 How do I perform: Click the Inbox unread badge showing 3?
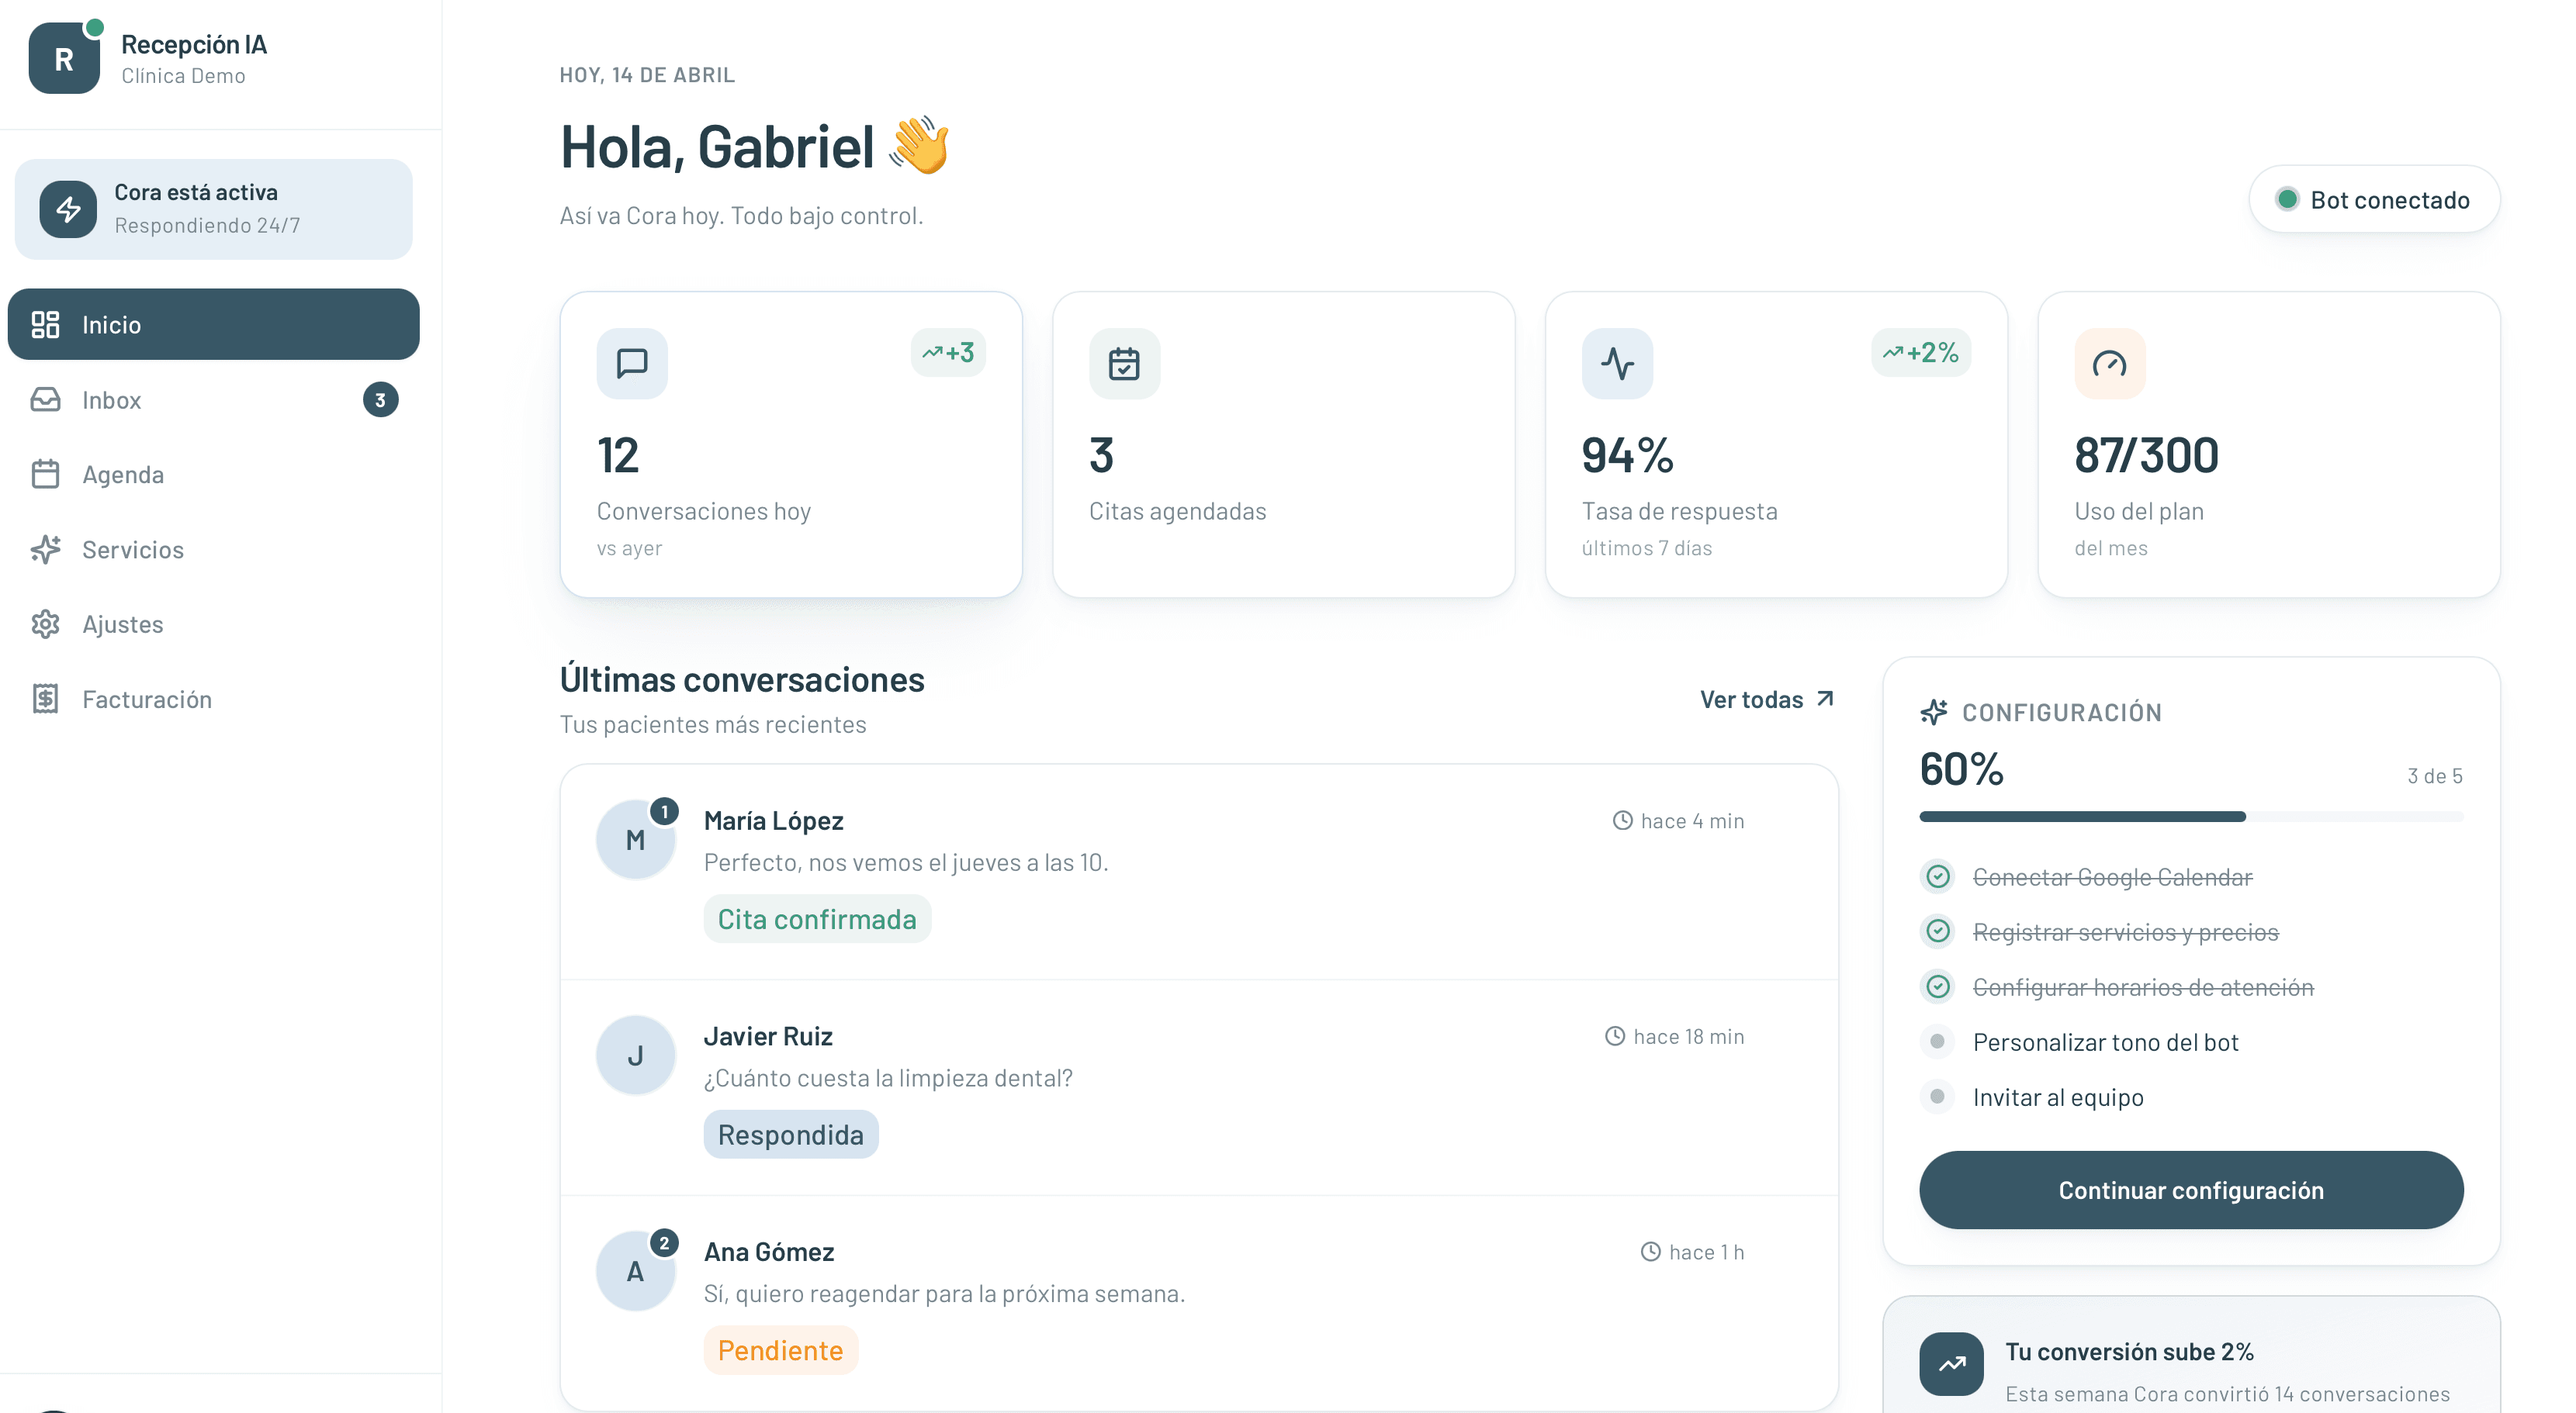[x=380, y=399]
